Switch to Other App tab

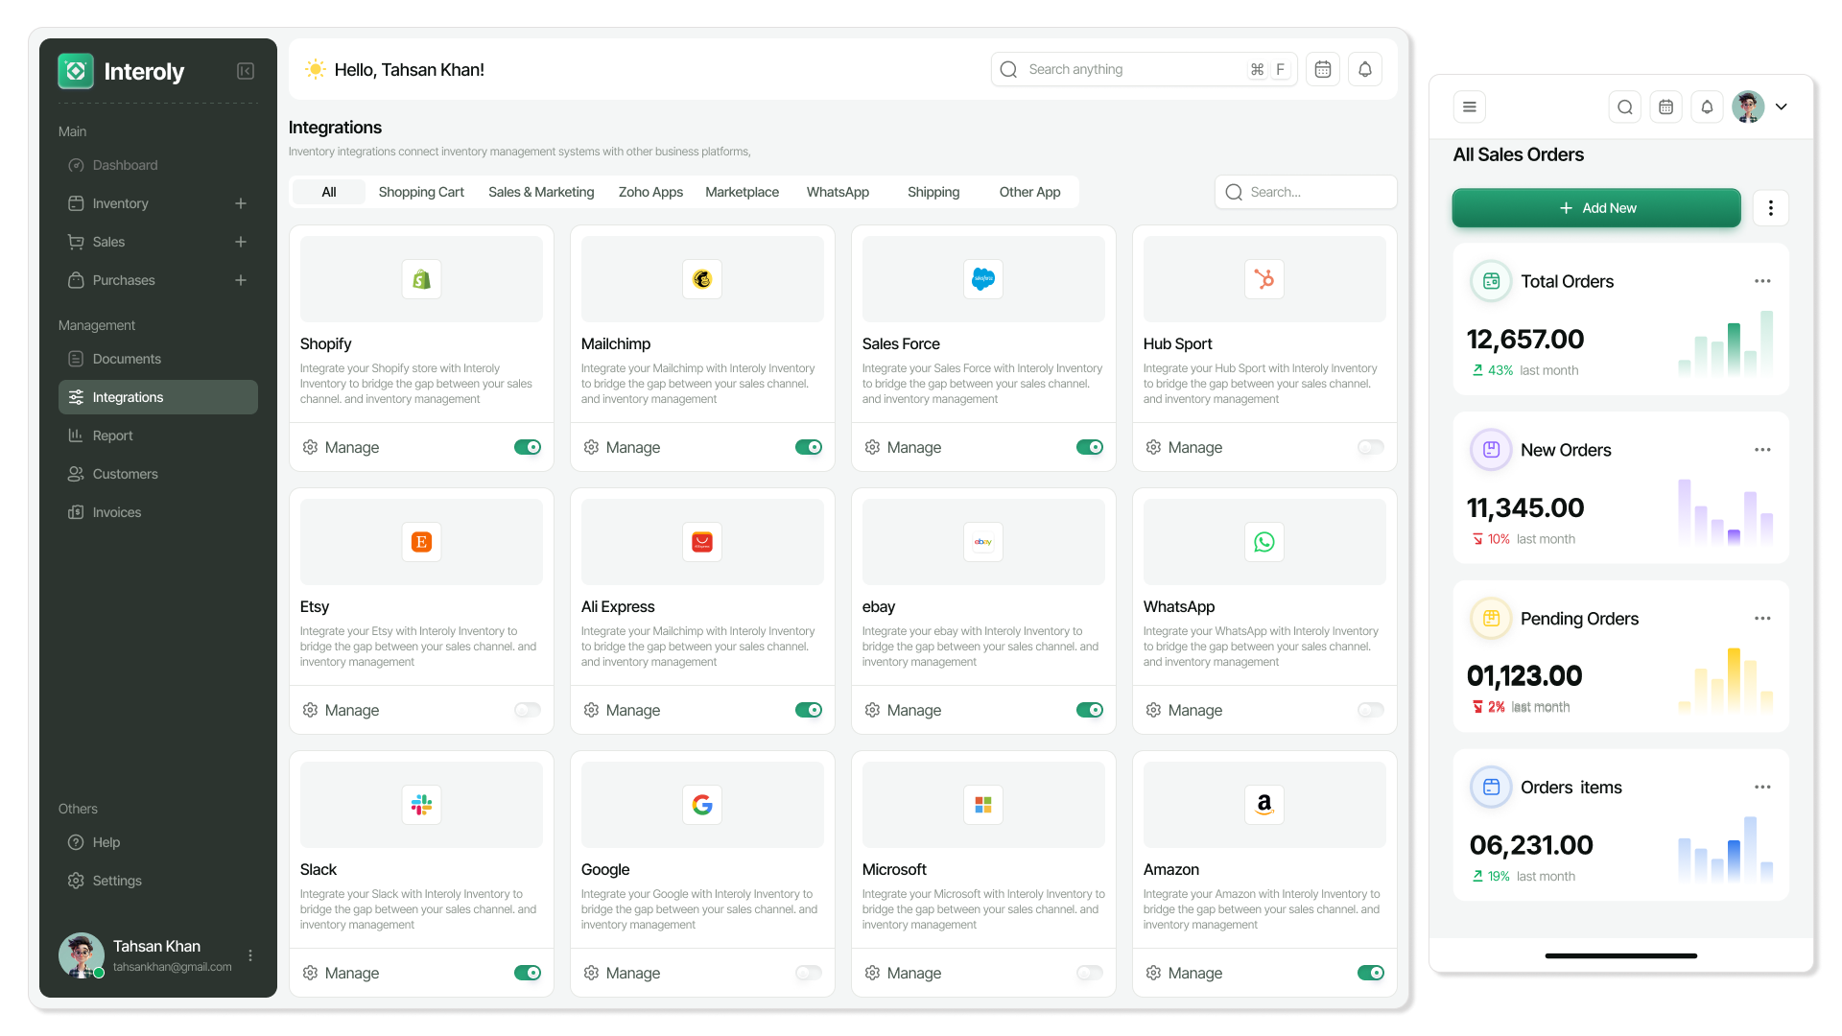point(1029,192)
